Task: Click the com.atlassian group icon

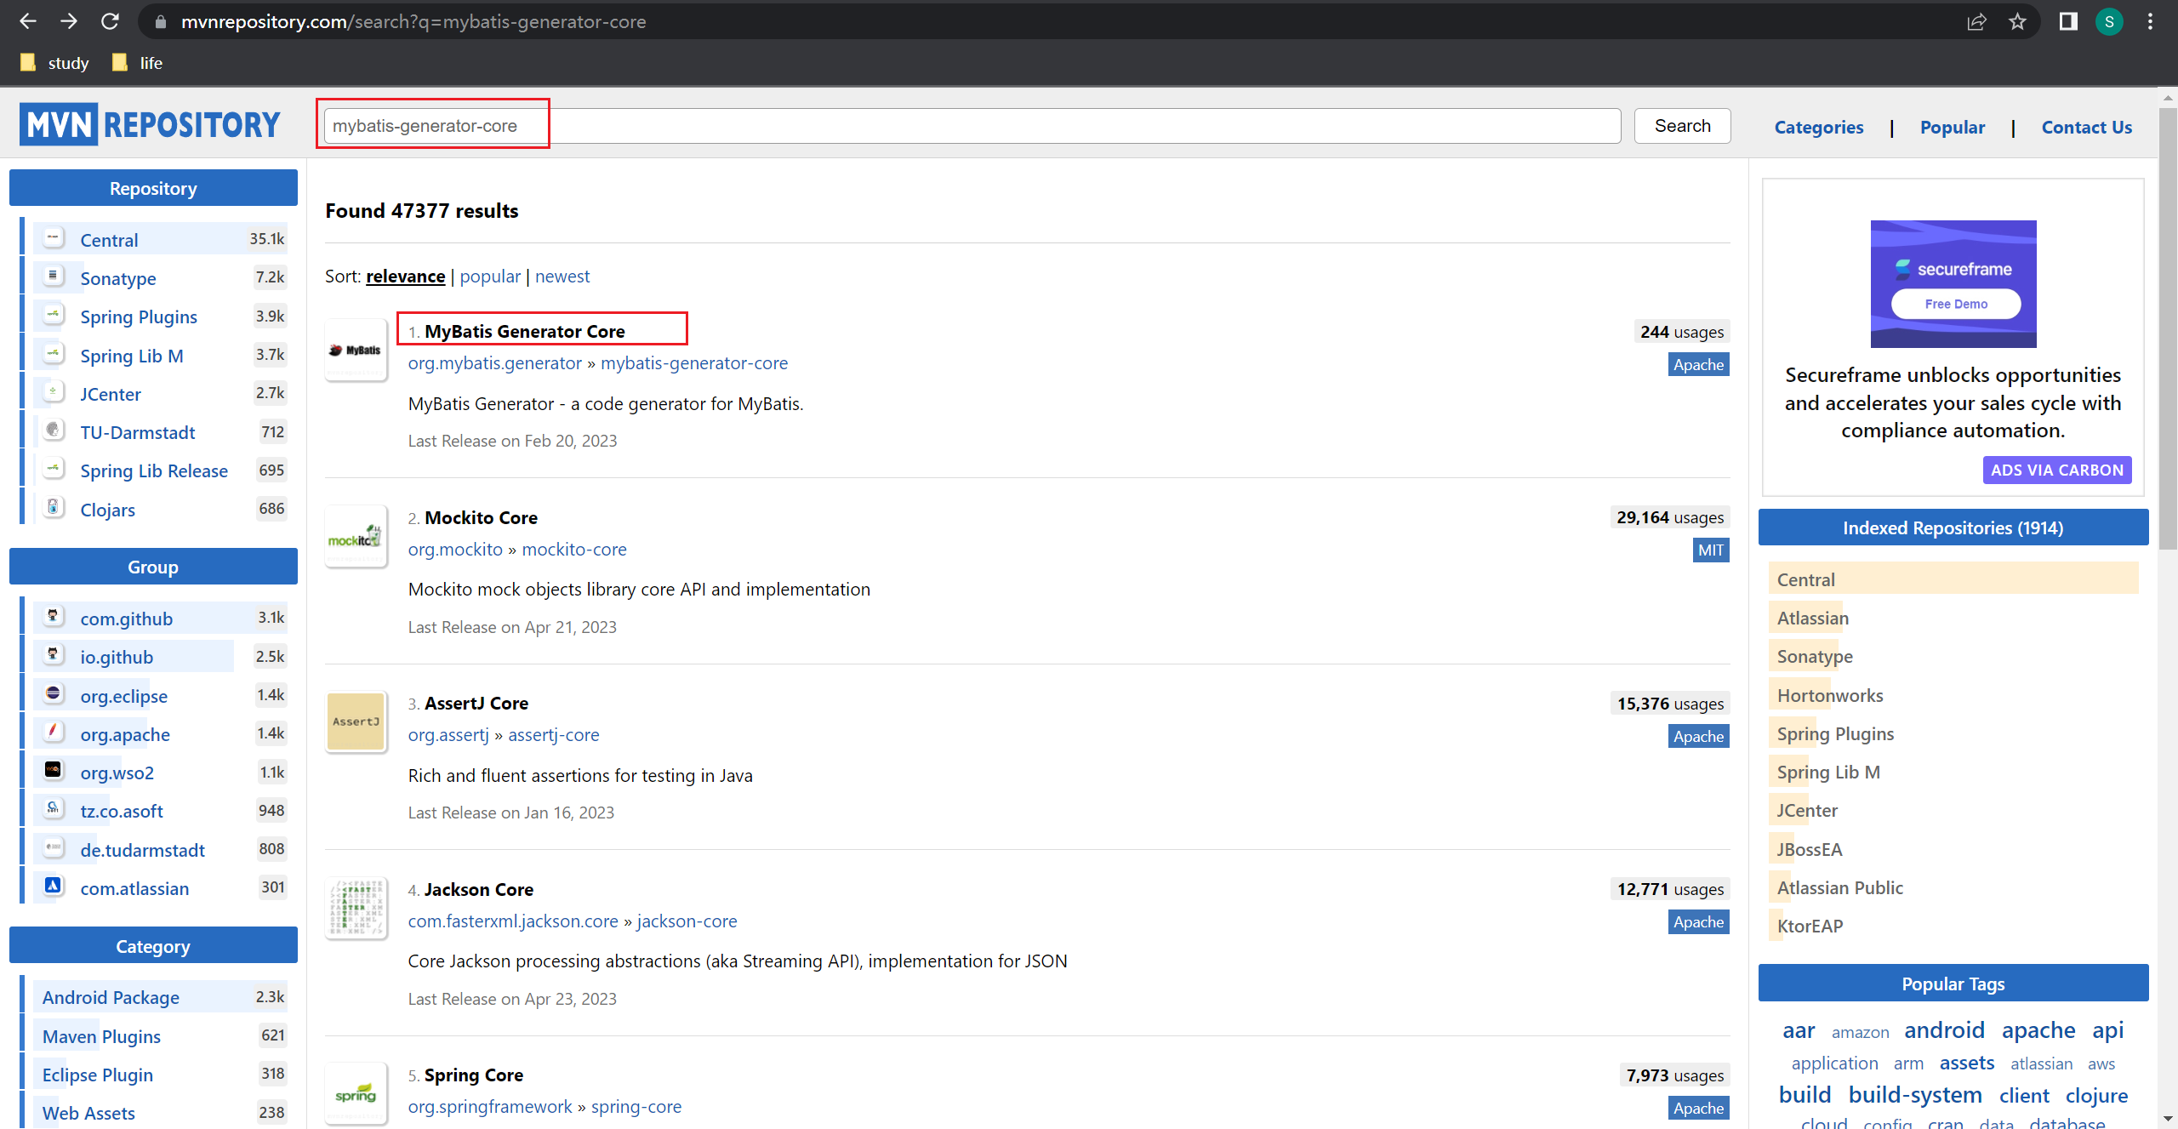Action: 54,887
